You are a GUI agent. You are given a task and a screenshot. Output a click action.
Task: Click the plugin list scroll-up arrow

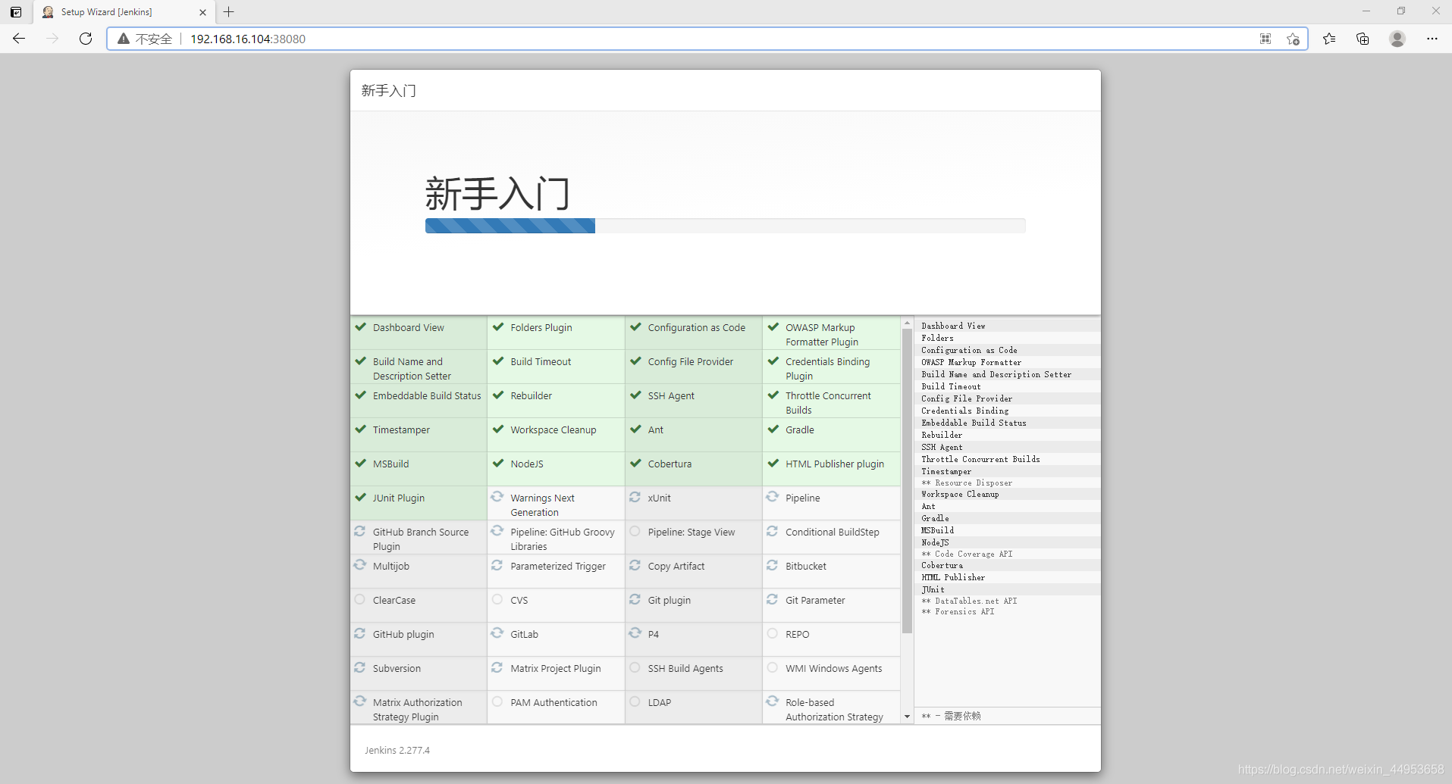coord(907,323)
